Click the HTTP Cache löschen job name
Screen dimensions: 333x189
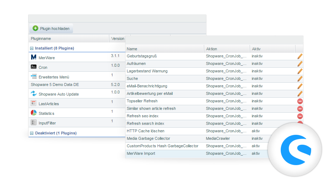(x=145, y=131)
